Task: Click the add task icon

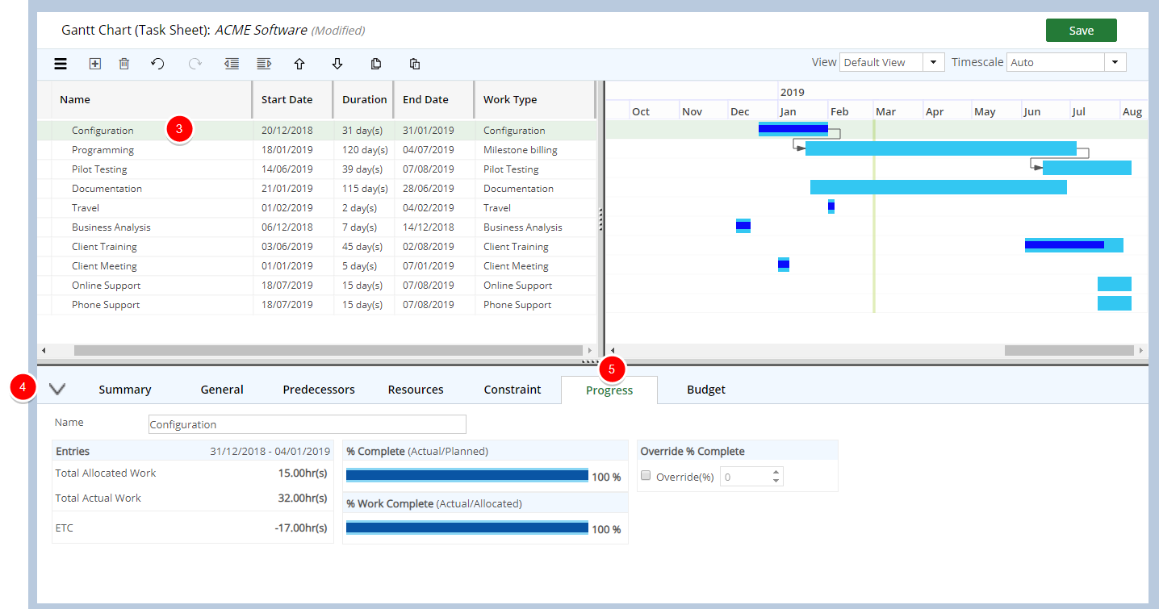Action: 94,64
